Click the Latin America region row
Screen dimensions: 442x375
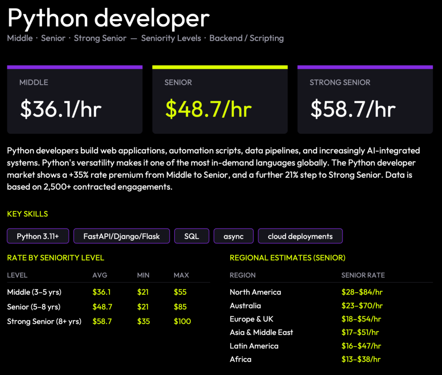pos(331,346)
